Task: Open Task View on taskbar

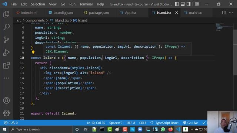Action: 86,129
